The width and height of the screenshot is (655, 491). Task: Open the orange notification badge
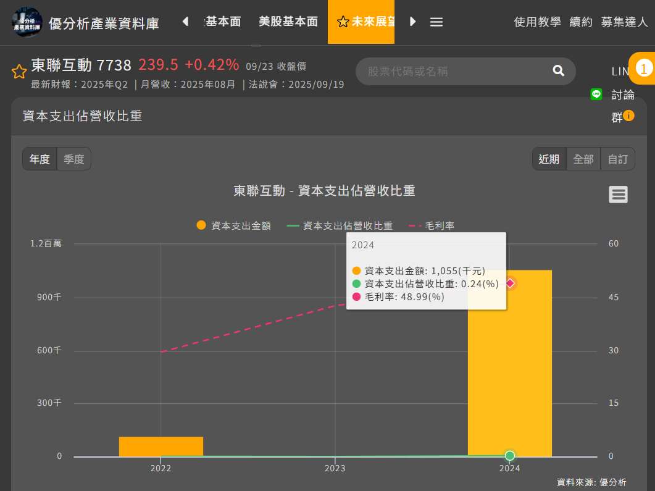[x=643, y=69]
